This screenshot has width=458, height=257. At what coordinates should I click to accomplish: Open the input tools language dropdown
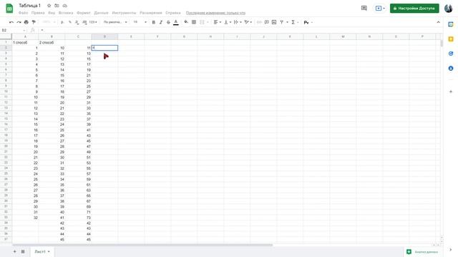point(308,22)
